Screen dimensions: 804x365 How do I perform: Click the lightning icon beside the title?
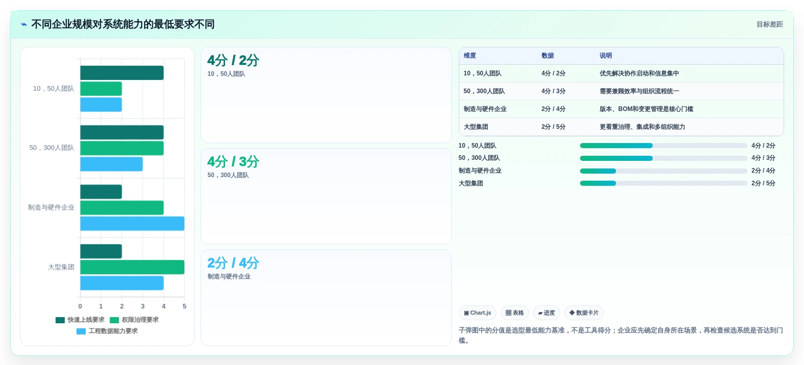point(24,24)
